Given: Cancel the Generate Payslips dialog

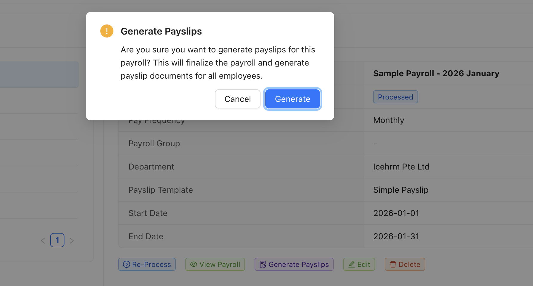Looking at the screenshot, I should click(238, 99).
